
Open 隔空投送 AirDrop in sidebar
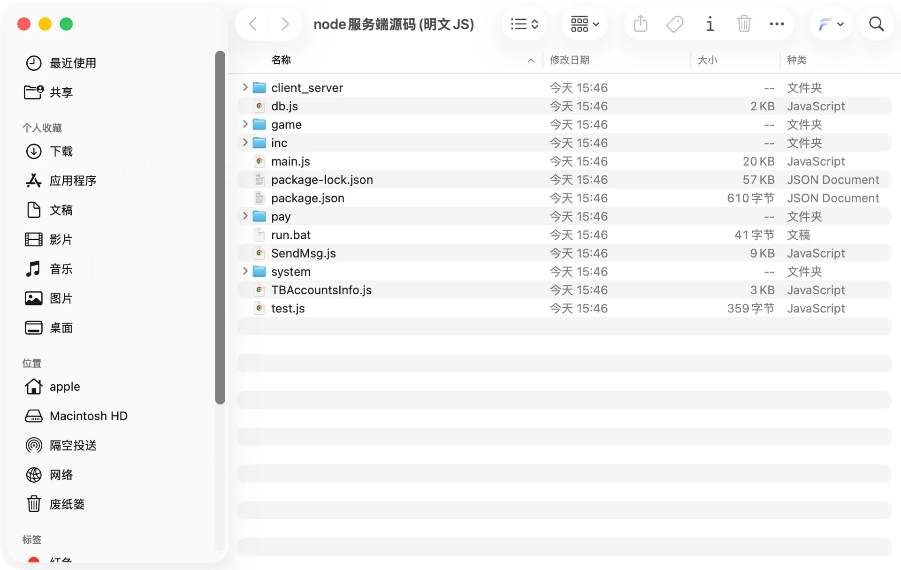[x=61, y=445]
